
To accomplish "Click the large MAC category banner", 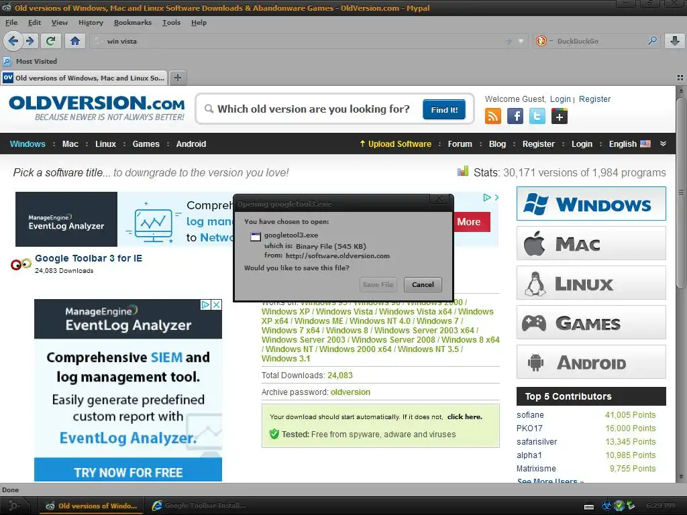I will click(x=591, y=243).
